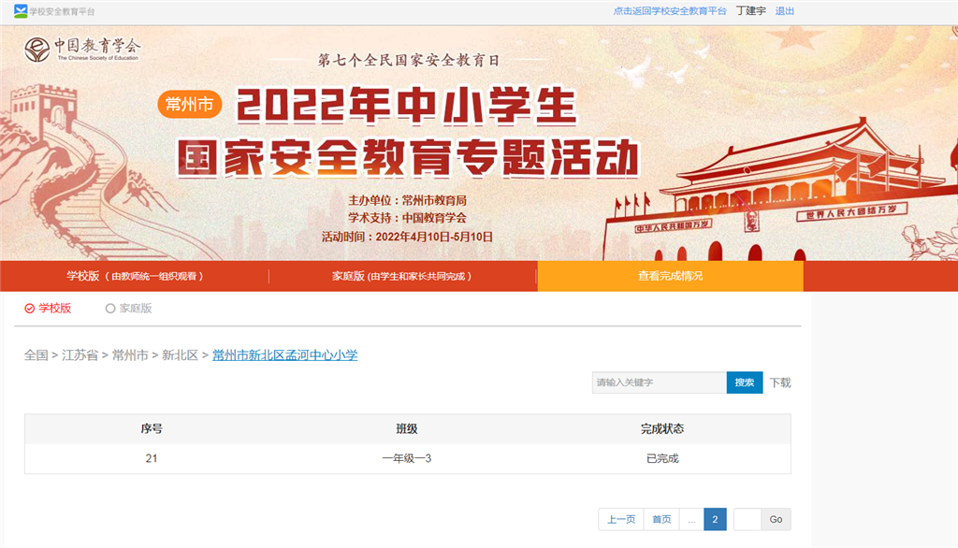958x548 pixels.
Task: Open 常州市新北区孟河中心小学 school link
Action: click(284, 355)
